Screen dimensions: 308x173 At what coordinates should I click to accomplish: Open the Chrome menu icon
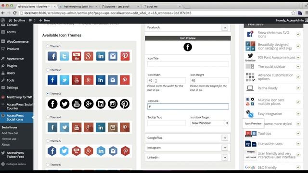(307, 13)
